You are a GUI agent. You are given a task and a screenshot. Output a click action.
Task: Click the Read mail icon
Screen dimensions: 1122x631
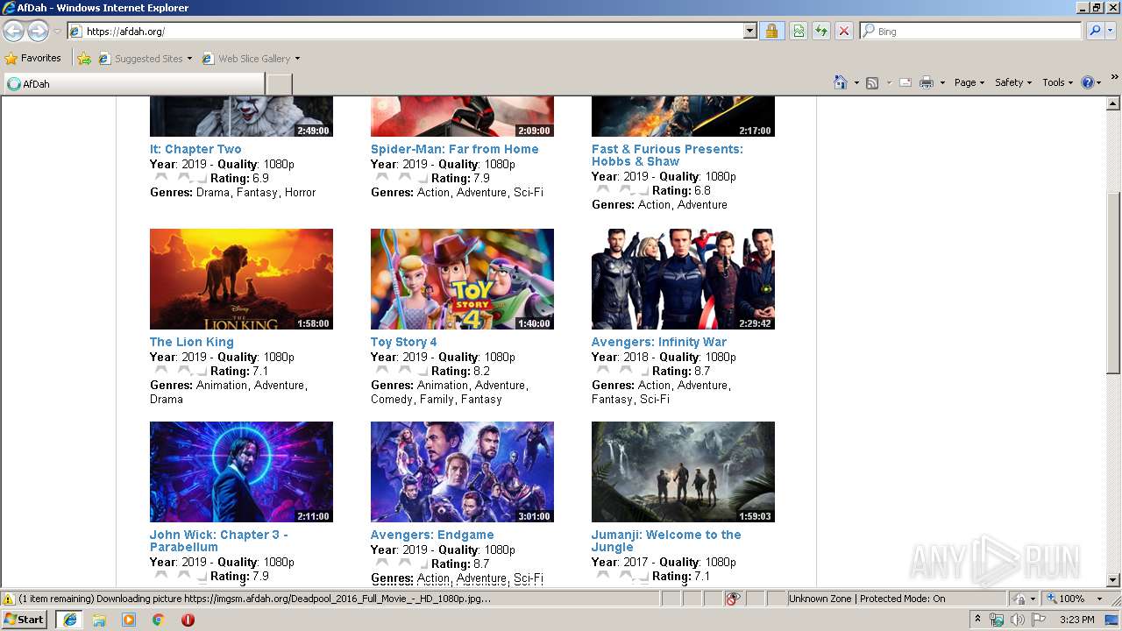pyautogui.click(x=905, y=82)
